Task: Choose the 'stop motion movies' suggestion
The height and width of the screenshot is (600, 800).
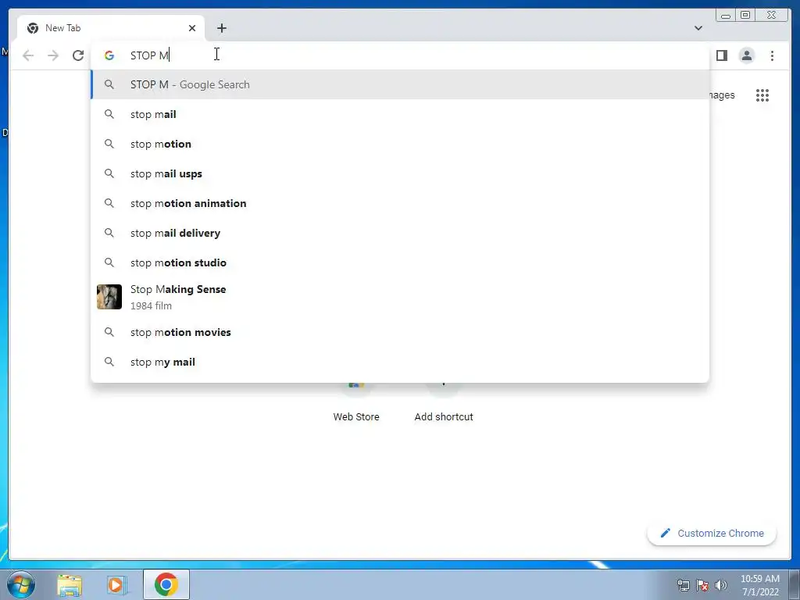Action: (400, 332)
